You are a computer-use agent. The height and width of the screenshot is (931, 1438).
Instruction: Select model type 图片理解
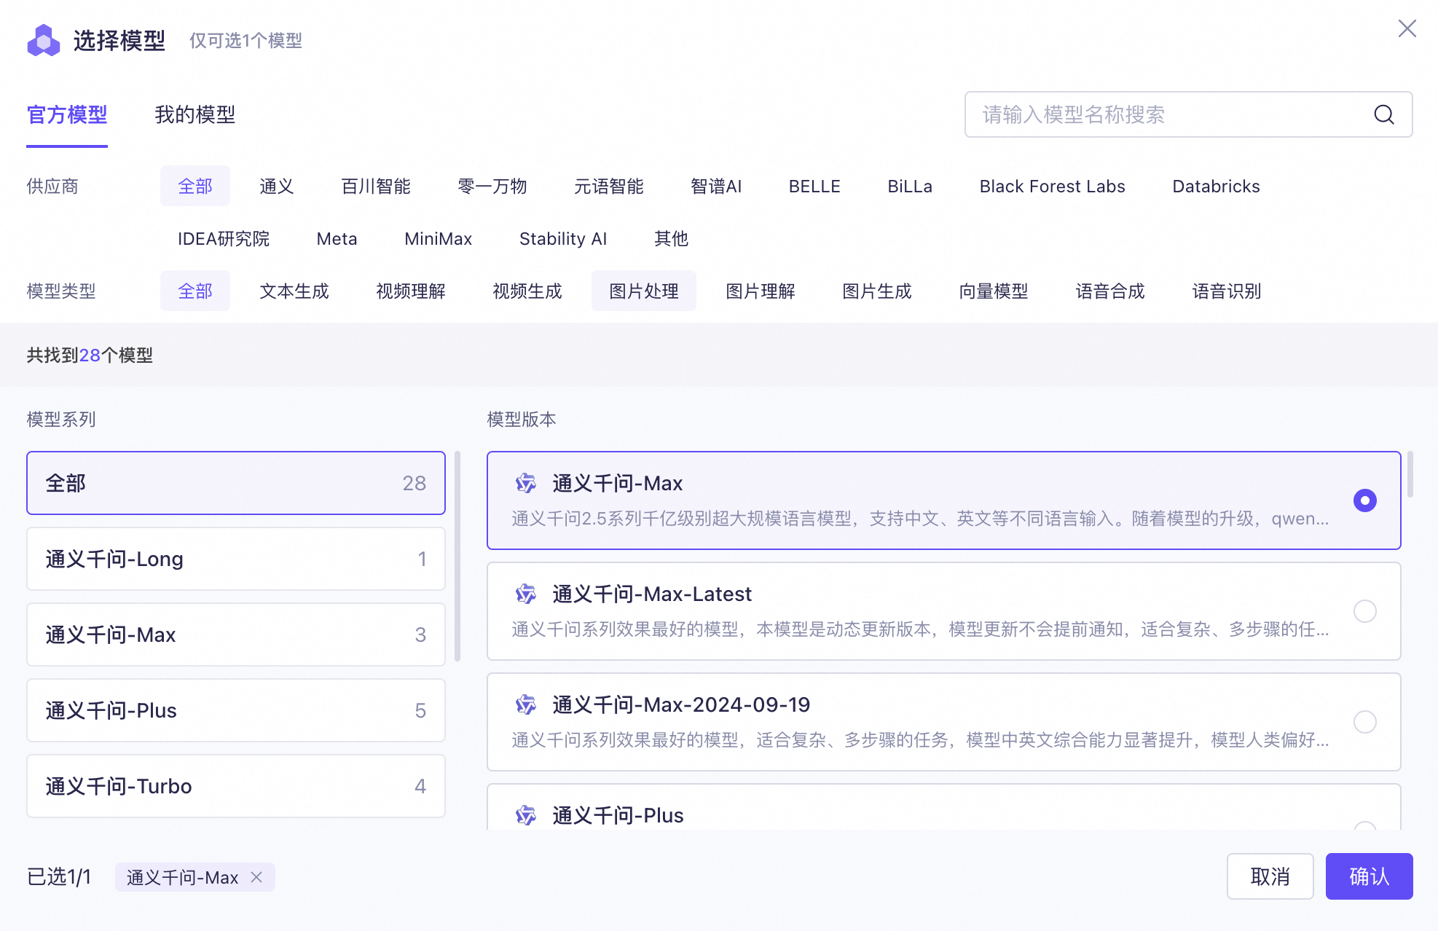point(761,291)
